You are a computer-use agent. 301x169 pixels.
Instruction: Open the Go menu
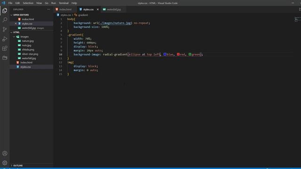(x=47, y=3)
